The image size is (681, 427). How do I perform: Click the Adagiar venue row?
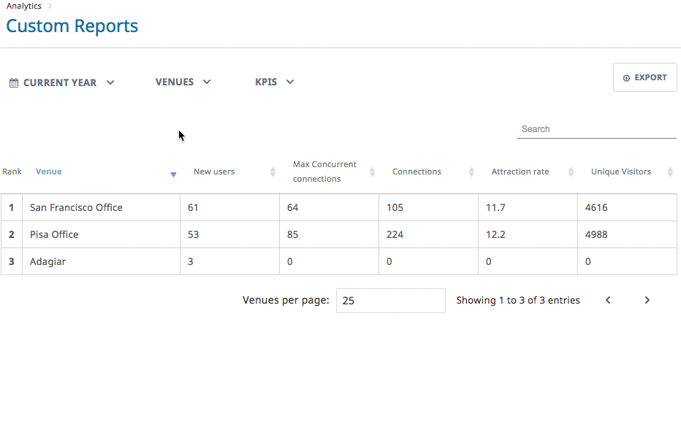pos(47,261)
